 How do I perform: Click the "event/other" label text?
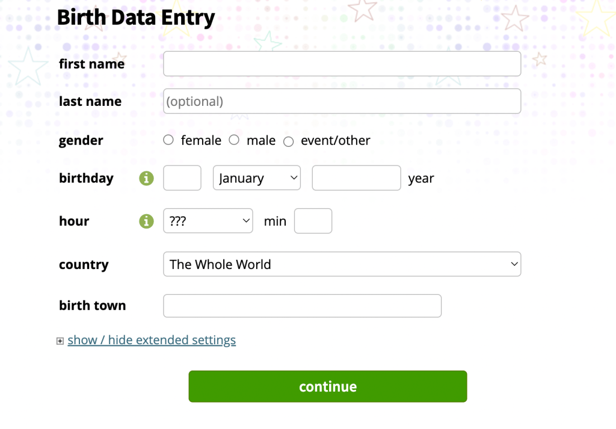(x=336, y=140)
